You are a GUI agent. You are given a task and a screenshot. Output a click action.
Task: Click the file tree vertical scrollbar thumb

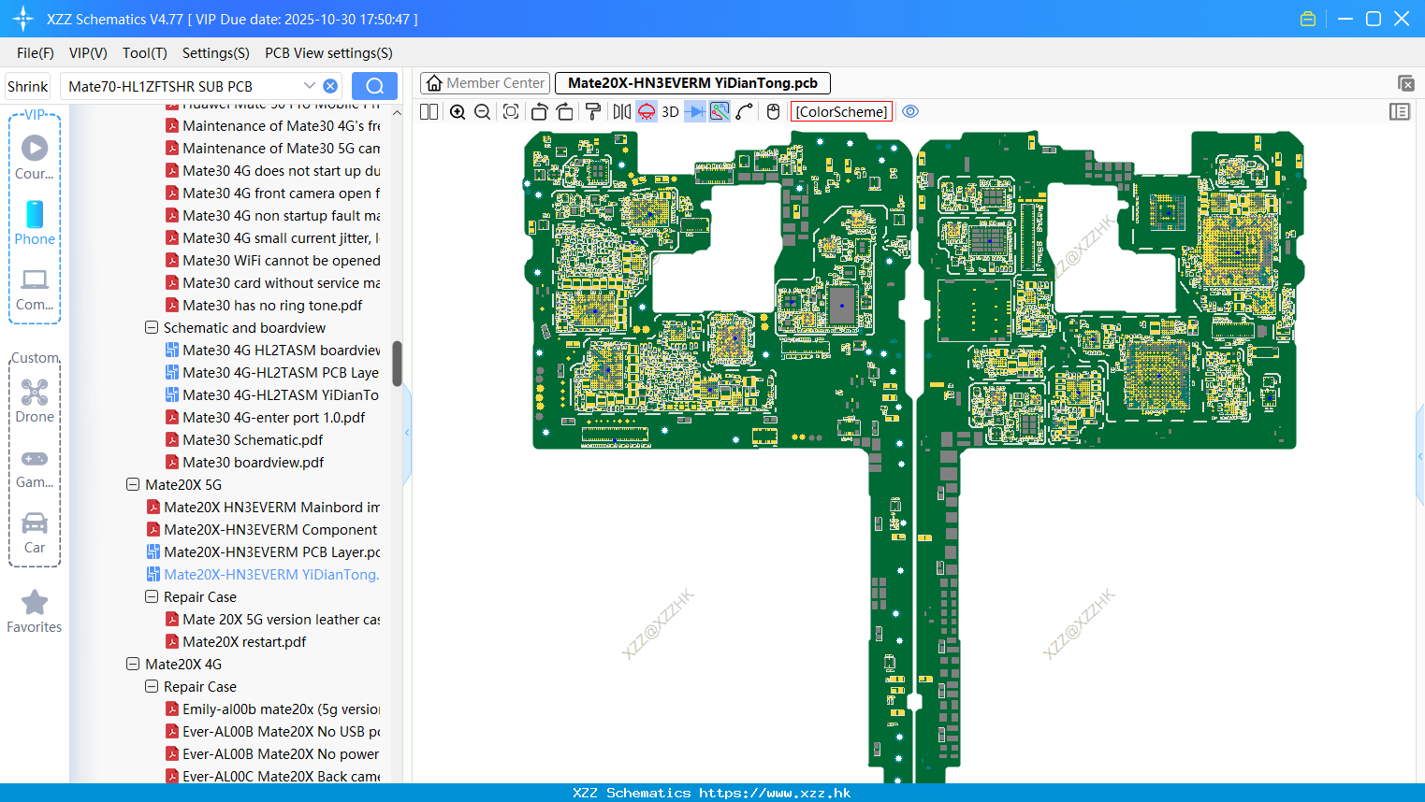pyautogui.click(x=397, y=364)
